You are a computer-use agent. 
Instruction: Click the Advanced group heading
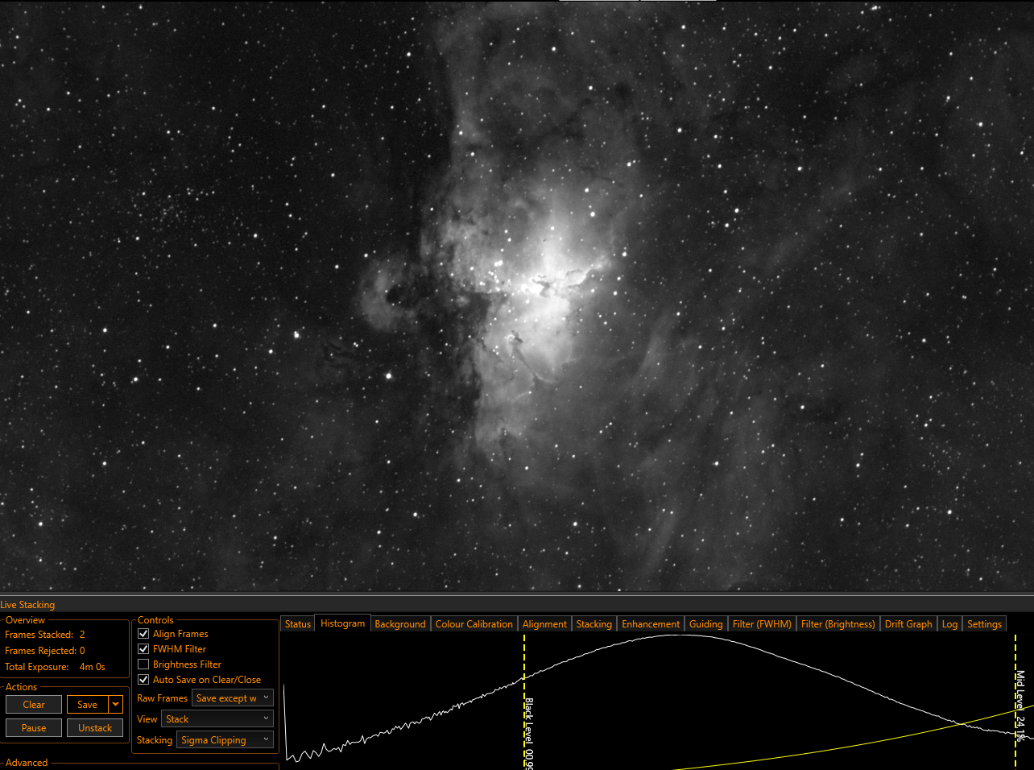coord(27,763)
